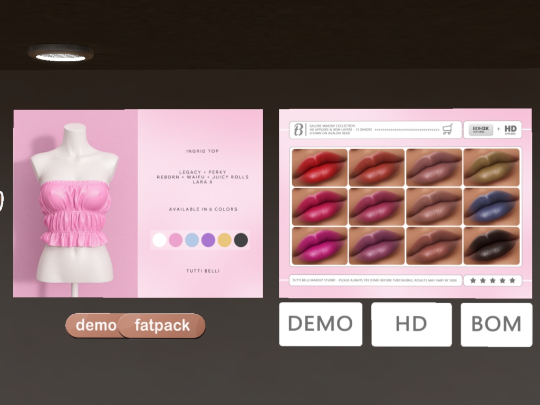Click the five-star rating strip
The image size is (540, 405).
pos(493,281)
